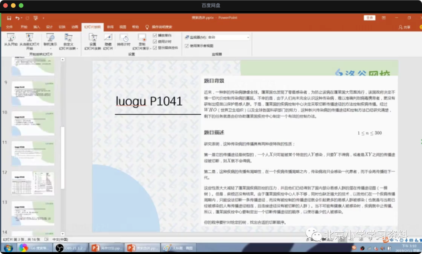Switch to the 设计 ribbon tab
Screen dimensions: 422x254
click(49, 27)
